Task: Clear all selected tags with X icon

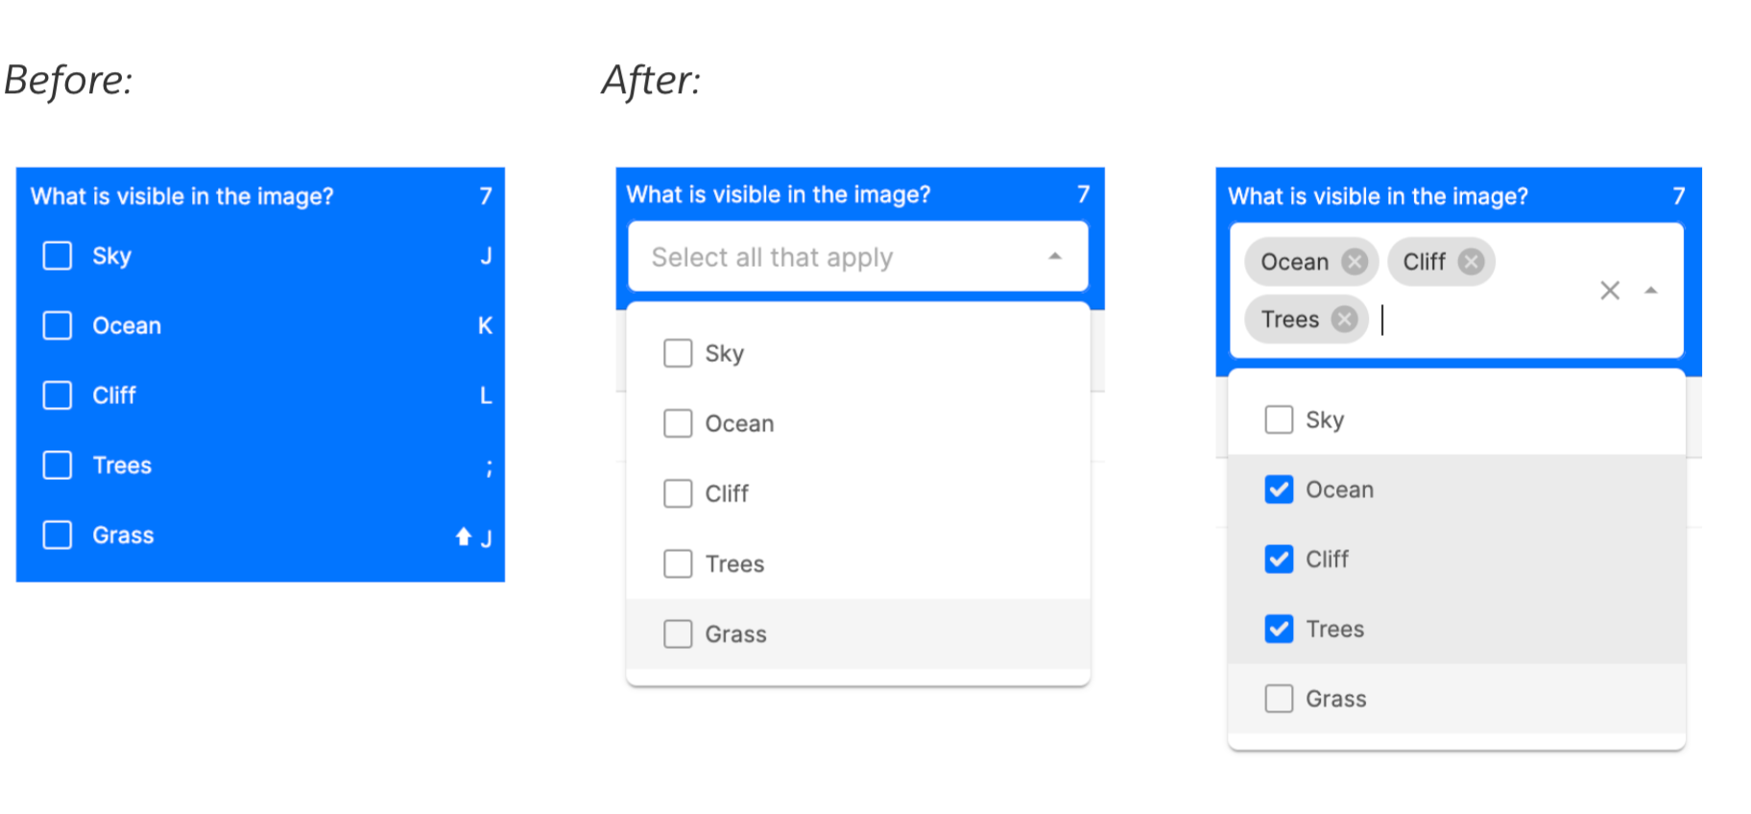Action: [1610, 290]
